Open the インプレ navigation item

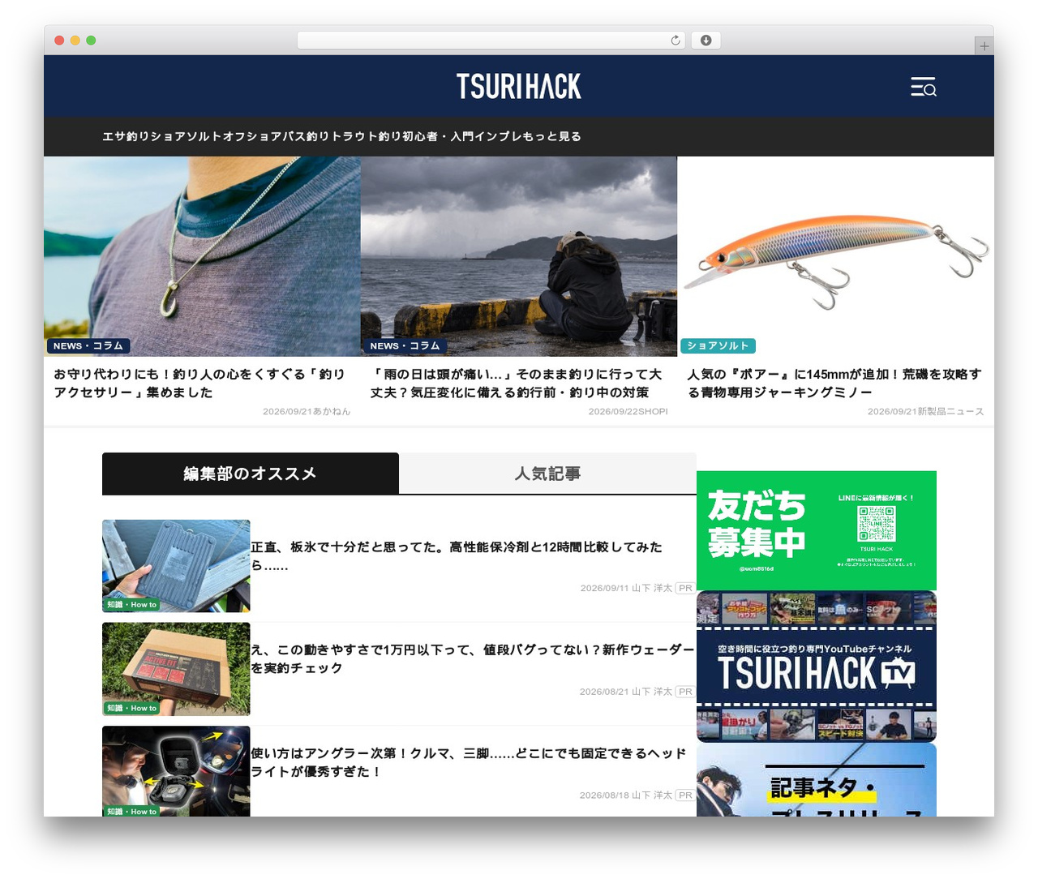click(498, 136)
